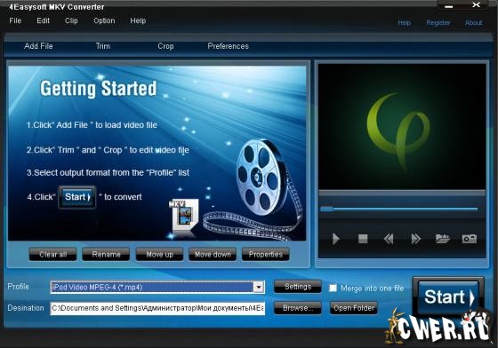Click the Browse... button for destination

pyautogui.click(x=298, y=308)
